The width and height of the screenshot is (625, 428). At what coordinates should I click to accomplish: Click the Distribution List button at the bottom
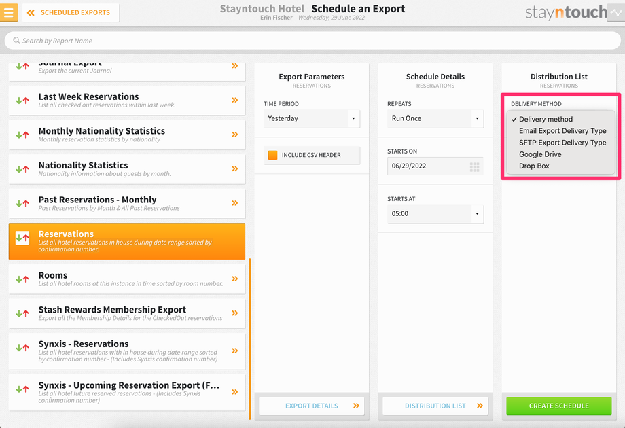(x=435, y=406)
